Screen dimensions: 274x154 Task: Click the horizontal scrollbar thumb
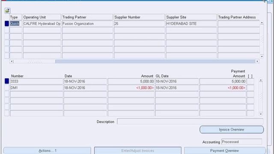point(34,62)
